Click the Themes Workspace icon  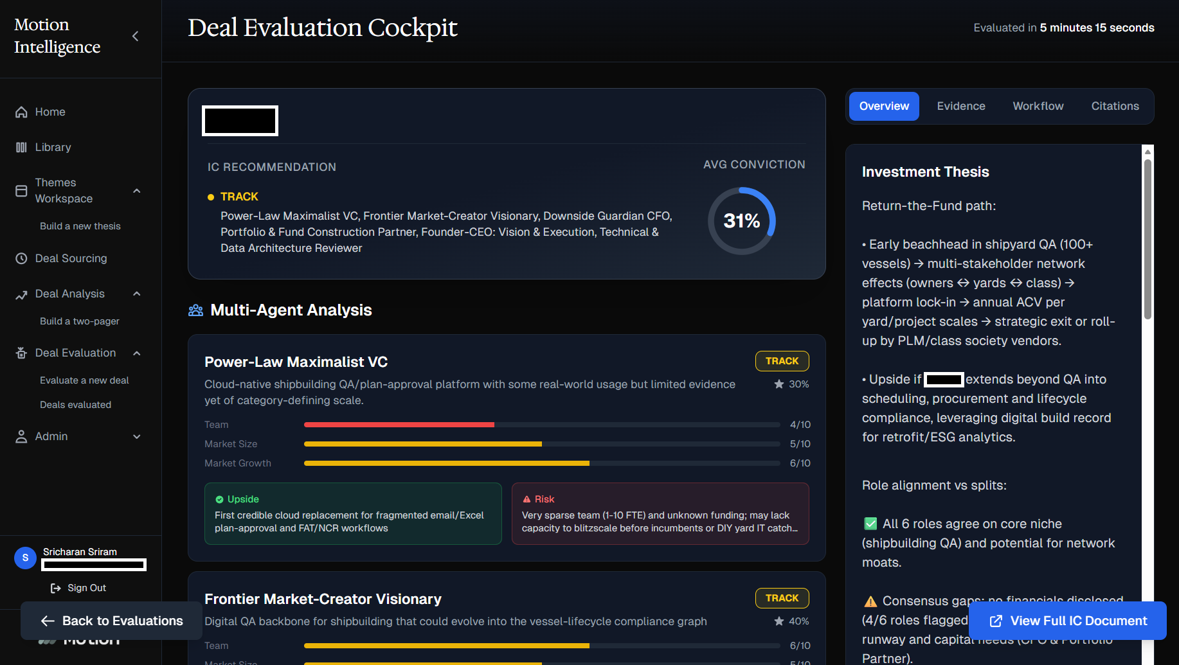(21, 191)
